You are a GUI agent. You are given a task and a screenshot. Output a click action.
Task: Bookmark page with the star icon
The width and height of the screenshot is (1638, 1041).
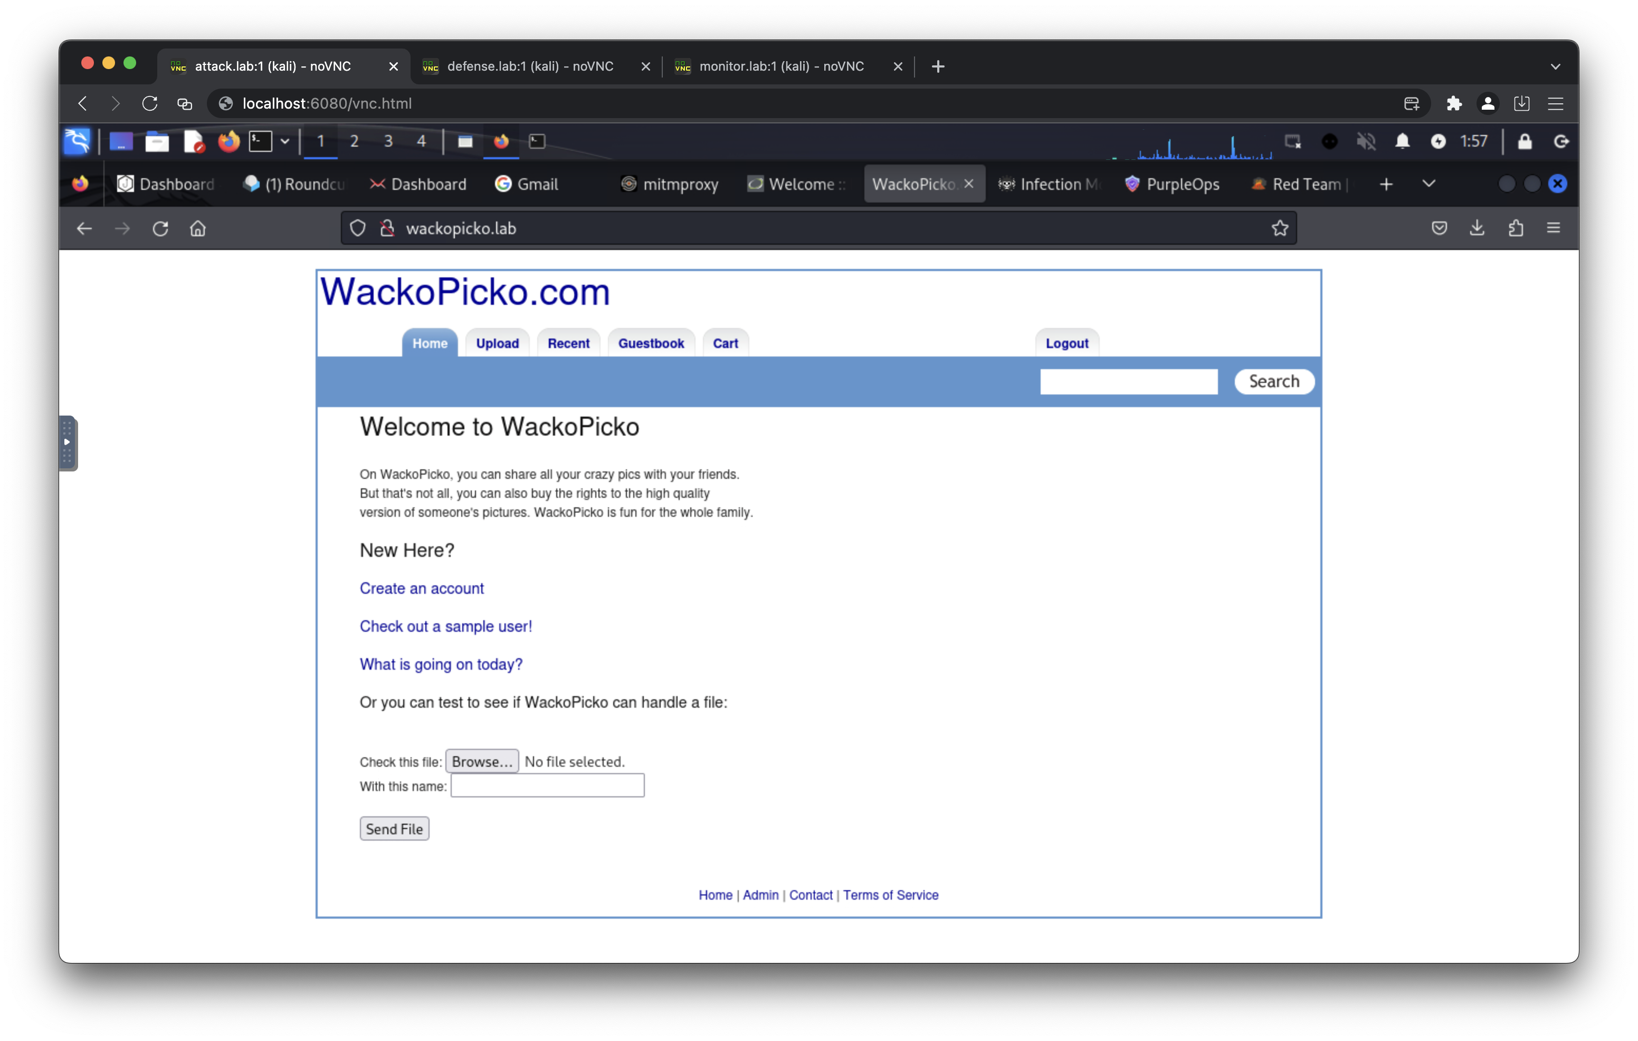coord(1280,228)
